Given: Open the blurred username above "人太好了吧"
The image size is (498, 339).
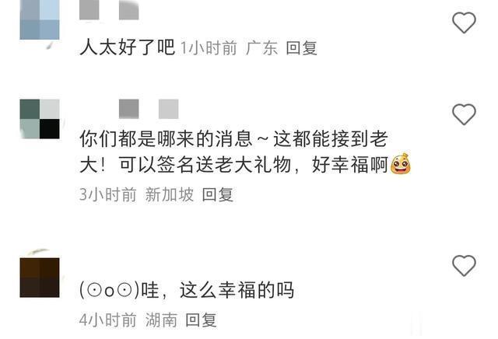Looking at the screenshot, I should click(x=109, y=10).
